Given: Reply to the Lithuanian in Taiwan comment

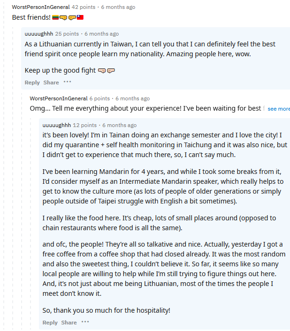Looking at the screenshot, I should click(x=32, y=83).
